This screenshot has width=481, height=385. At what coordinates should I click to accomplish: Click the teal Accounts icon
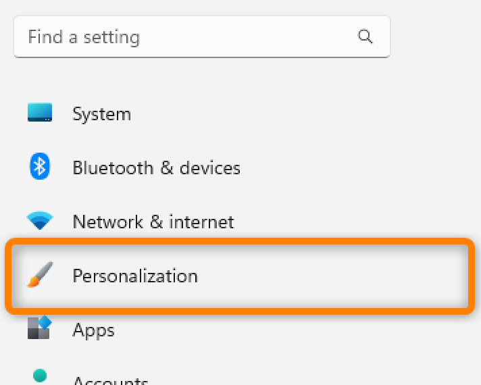click(40, 376)
